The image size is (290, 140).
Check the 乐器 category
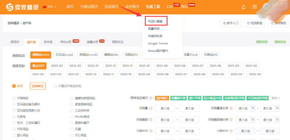[72, 129]
